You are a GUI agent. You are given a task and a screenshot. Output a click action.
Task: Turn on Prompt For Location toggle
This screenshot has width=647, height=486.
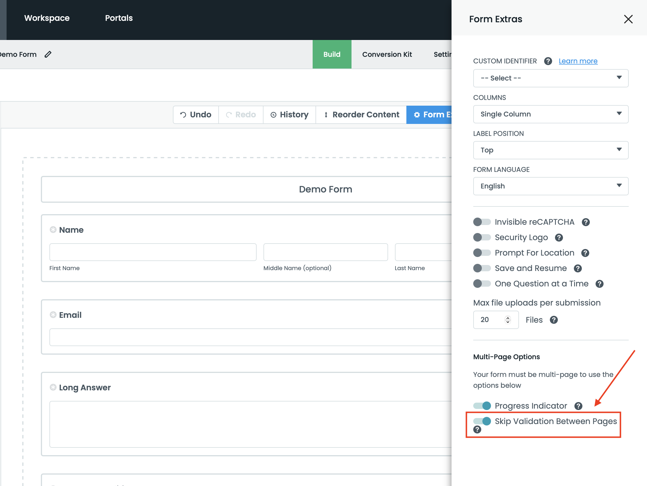pyautogui.click(x=482, y=253)
